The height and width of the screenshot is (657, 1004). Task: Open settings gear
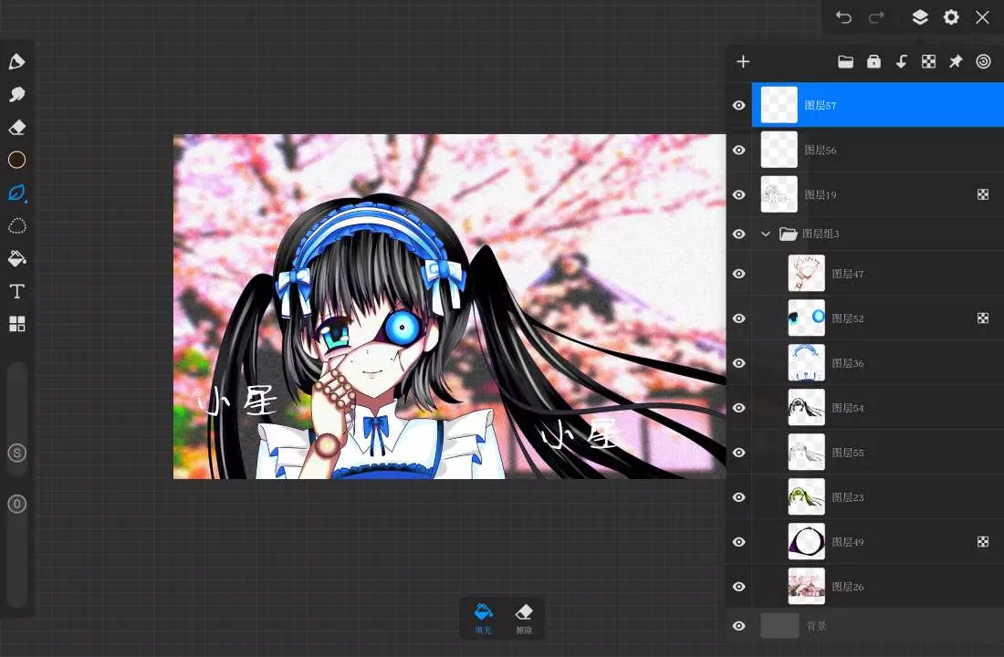point(951,17)
